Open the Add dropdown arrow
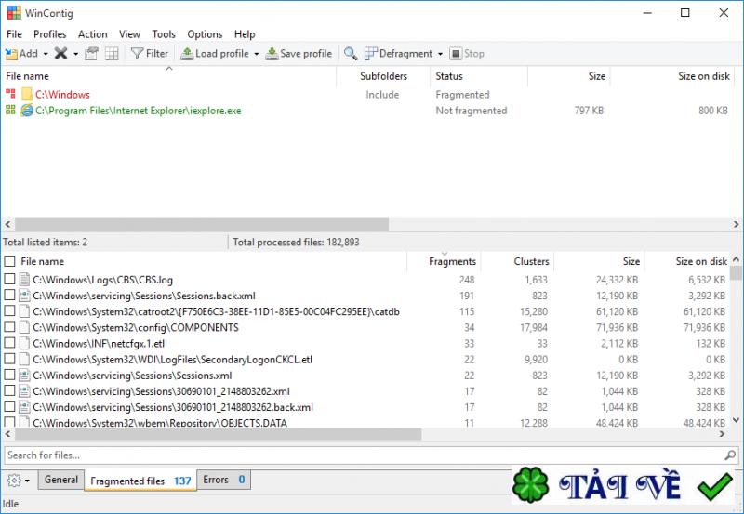This screenshot has width=744, height=514. tap(46, 54)
